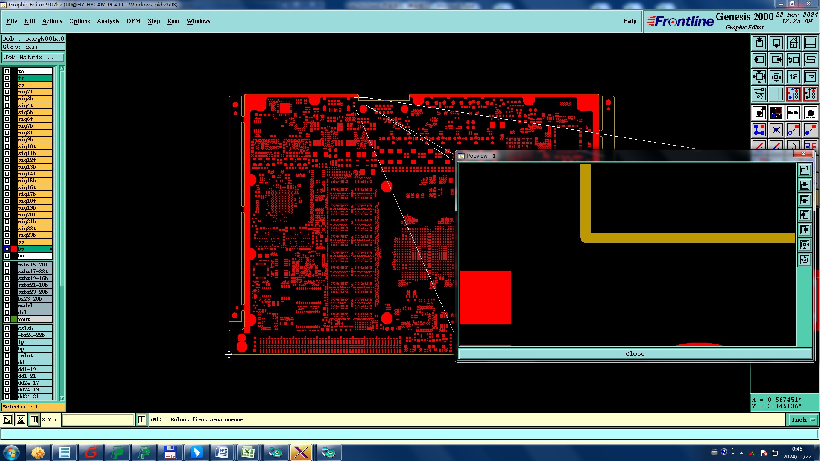
Task: Click the layer list scroll-up arrow
Action: (x=62, y=68)
